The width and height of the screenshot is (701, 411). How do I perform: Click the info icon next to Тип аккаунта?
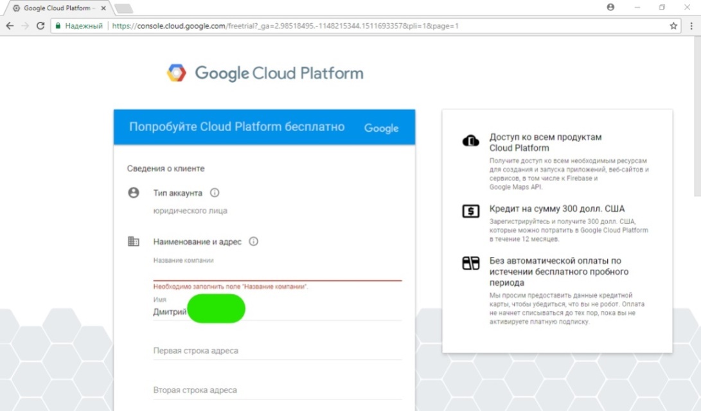[215, 193]
